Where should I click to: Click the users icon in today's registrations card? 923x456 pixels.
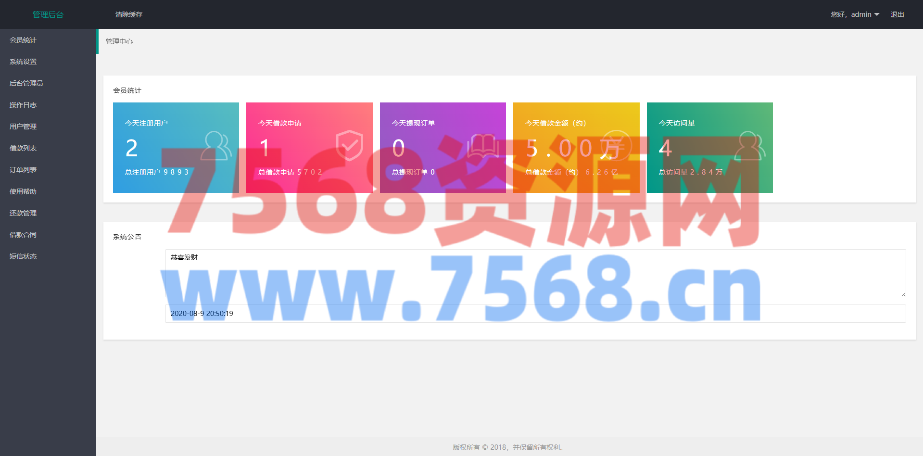[215, 146]
